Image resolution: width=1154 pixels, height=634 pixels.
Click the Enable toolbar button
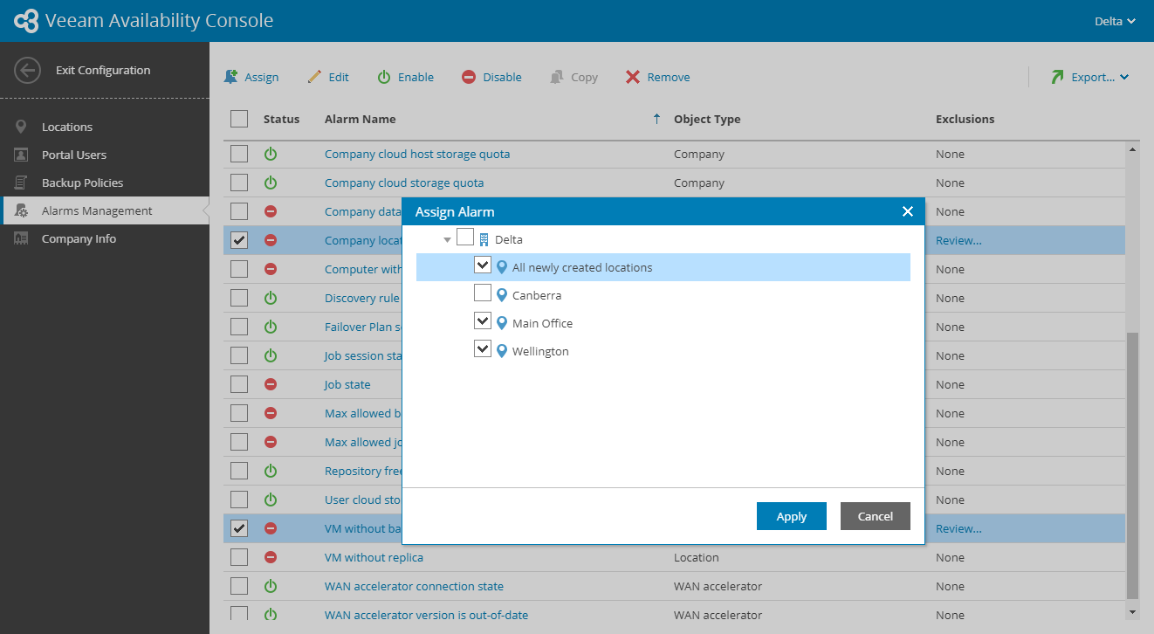click(x=406, y=77)
